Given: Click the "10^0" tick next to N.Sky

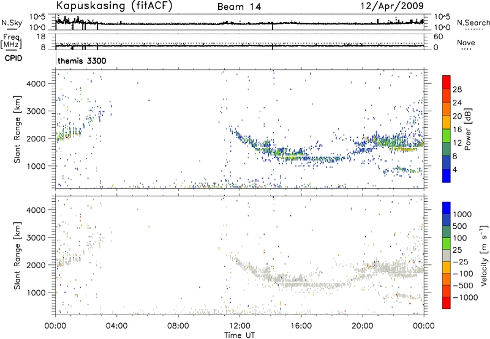Looking at the screenshot, I should pos(38,28).
